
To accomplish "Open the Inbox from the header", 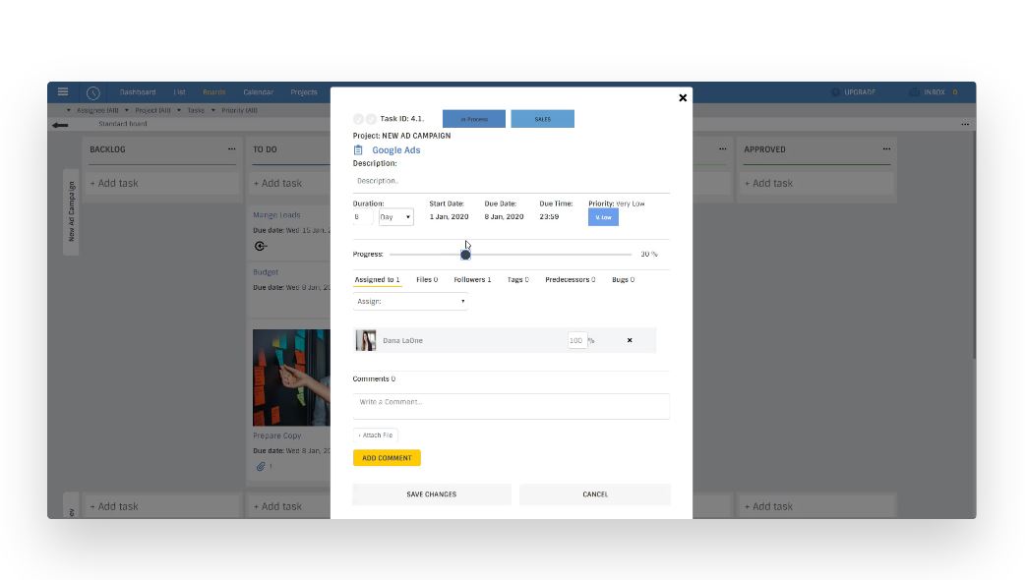I will click(934, 92).
